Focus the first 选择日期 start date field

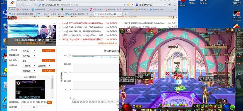coord(27,107)
